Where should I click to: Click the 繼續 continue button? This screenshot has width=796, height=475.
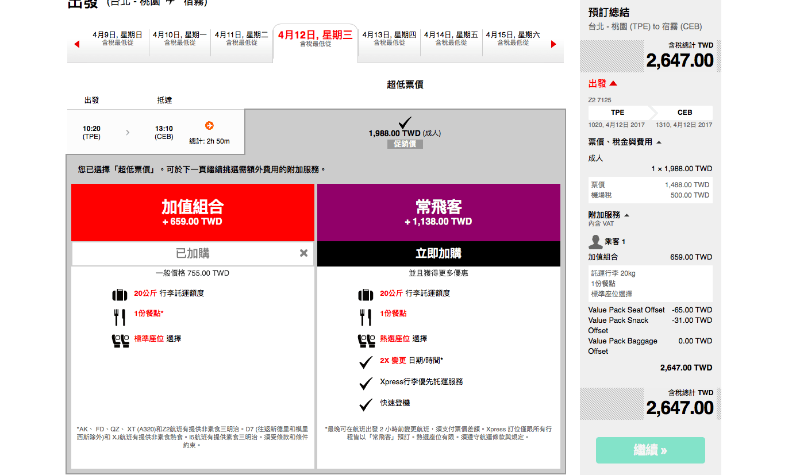tap(651, 450)
